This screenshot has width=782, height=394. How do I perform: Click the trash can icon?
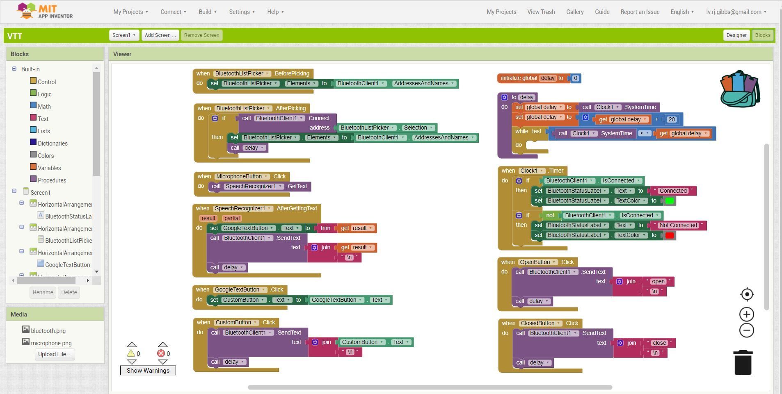coord(743,362)
